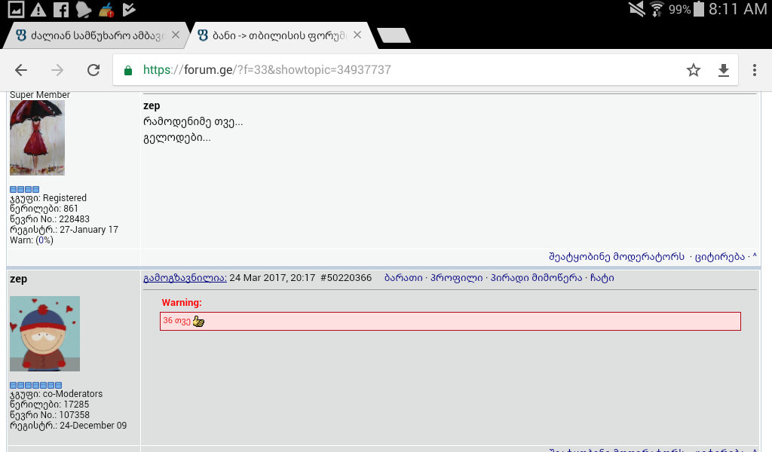The width and height of the screenshot is (772, 452).
Task: Click the 'წევრი No.: 228483' text
Action: pos(50,219)
